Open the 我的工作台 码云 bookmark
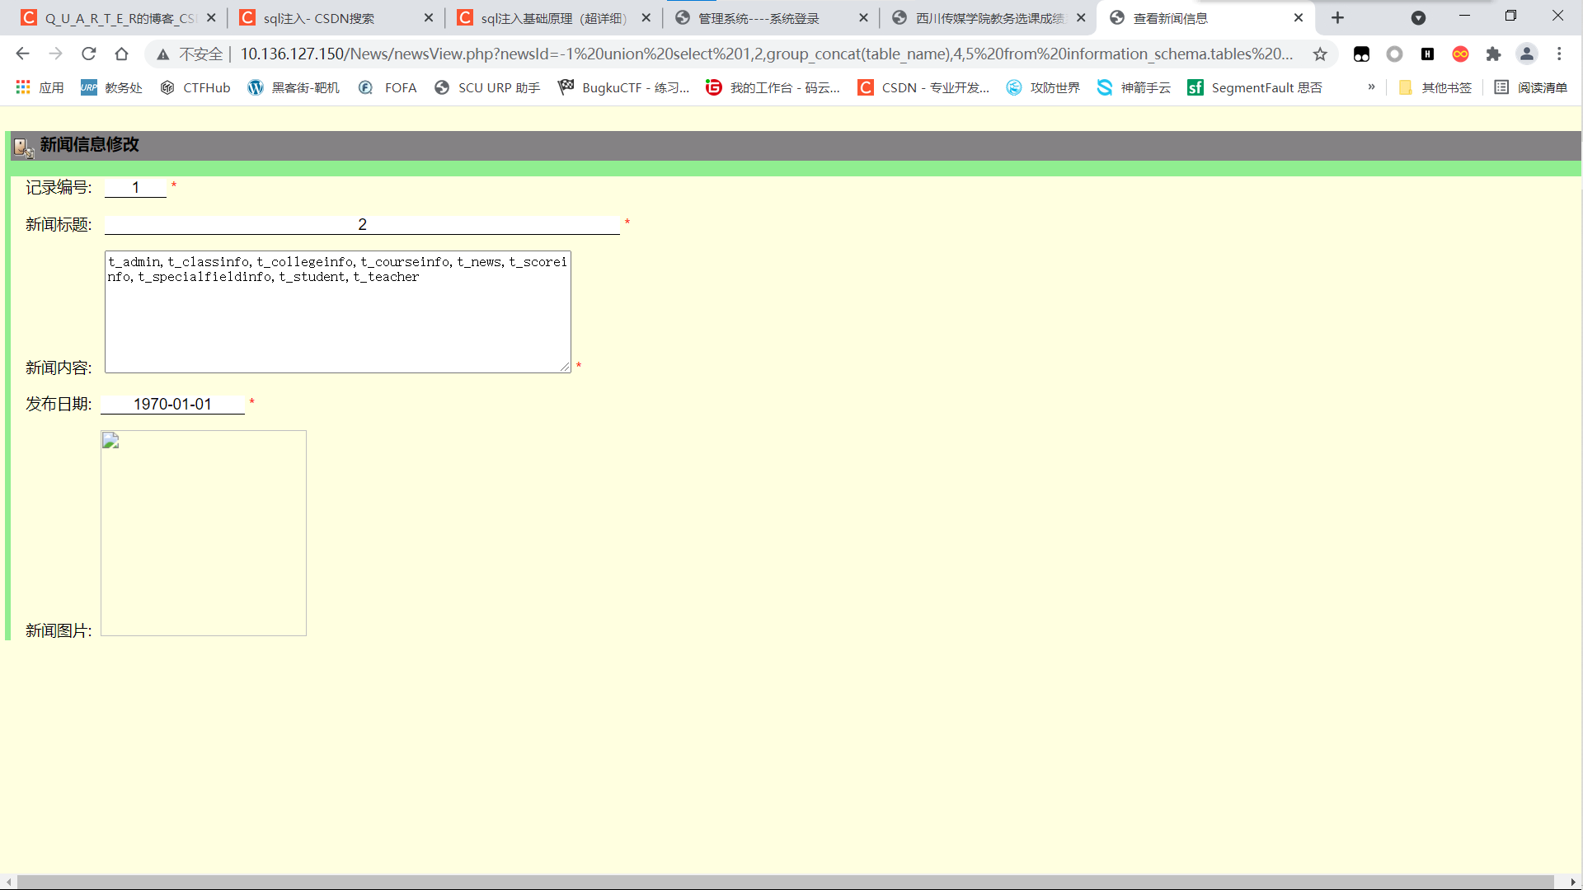The height and width of the screenshot is (890, 1583). [773, 87]
